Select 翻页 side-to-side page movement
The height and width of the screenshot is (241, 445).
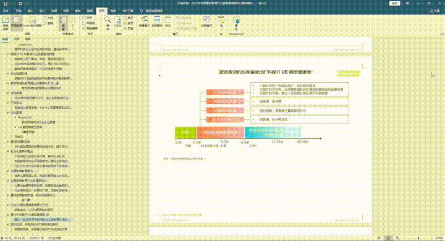72,23
